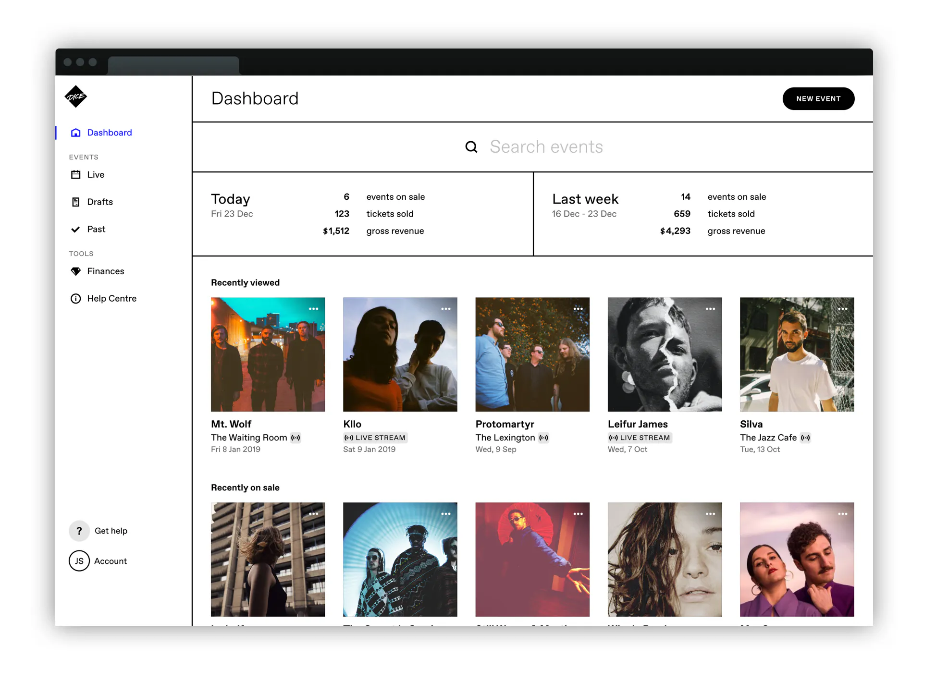Expand options menu on the Protomartyr card

pos(578,309)
